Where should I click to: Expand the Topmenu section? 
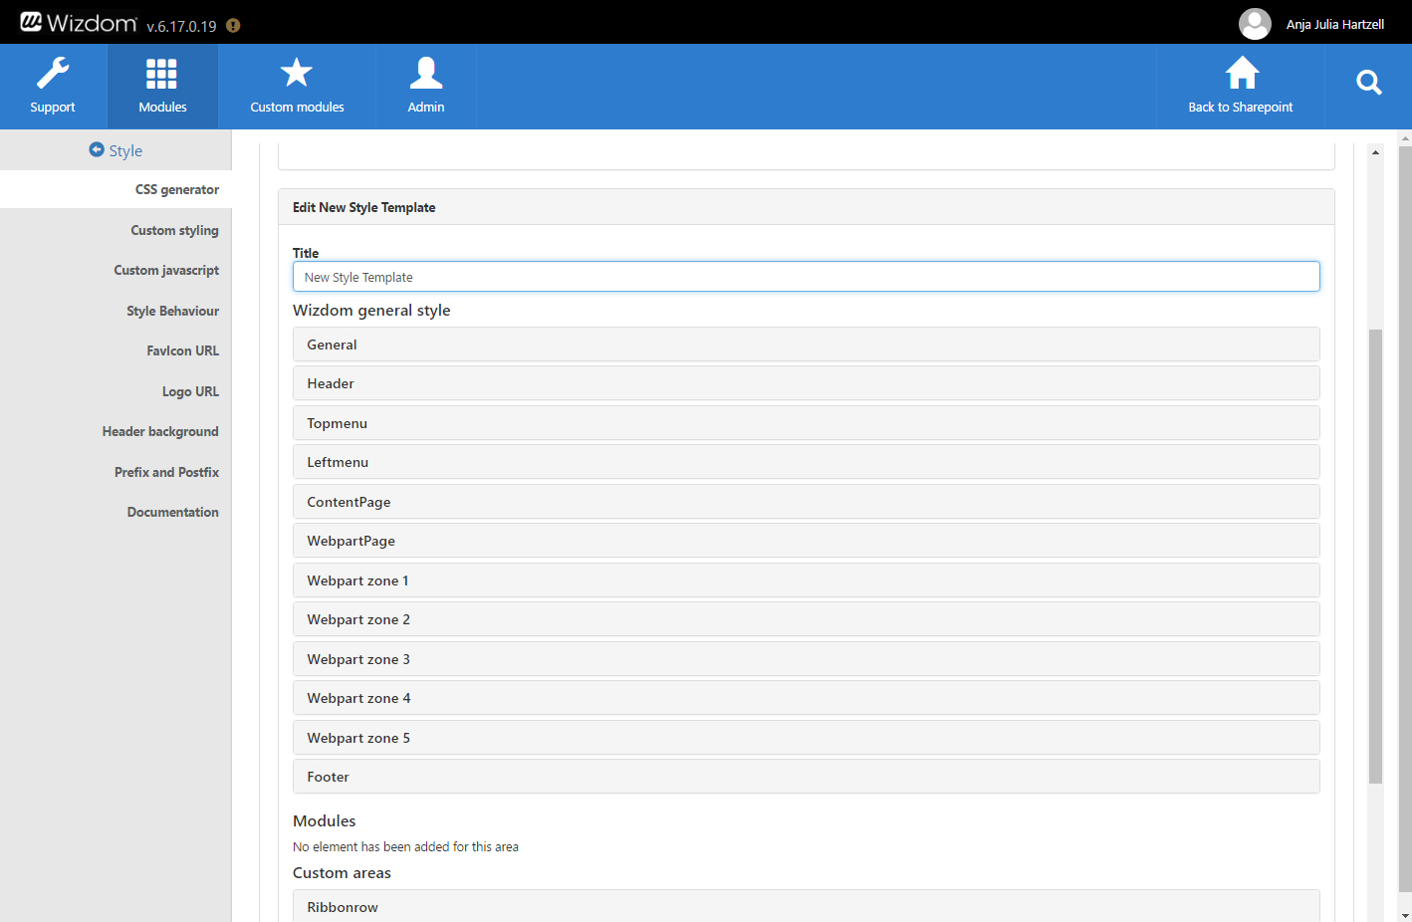tap(806, 423)
